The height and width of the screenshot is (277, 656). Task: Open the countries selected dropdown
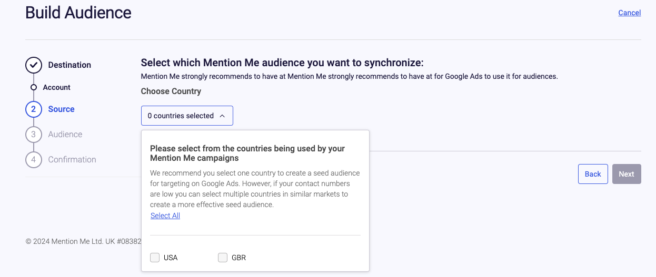[187, 116]
